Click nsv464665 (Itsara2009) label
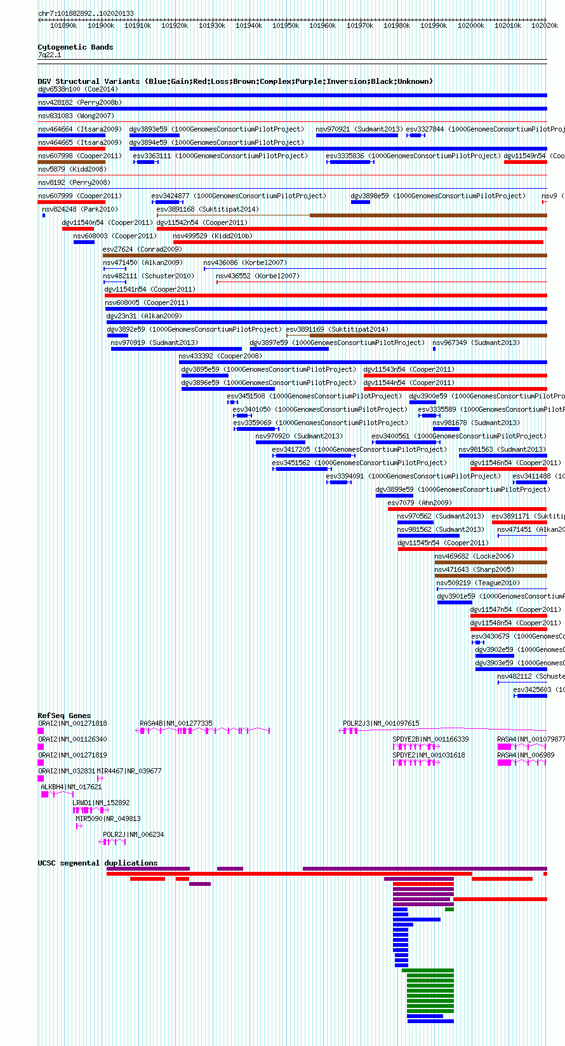This screenshot has width=565, height=1046. click(x=80, y=142)
